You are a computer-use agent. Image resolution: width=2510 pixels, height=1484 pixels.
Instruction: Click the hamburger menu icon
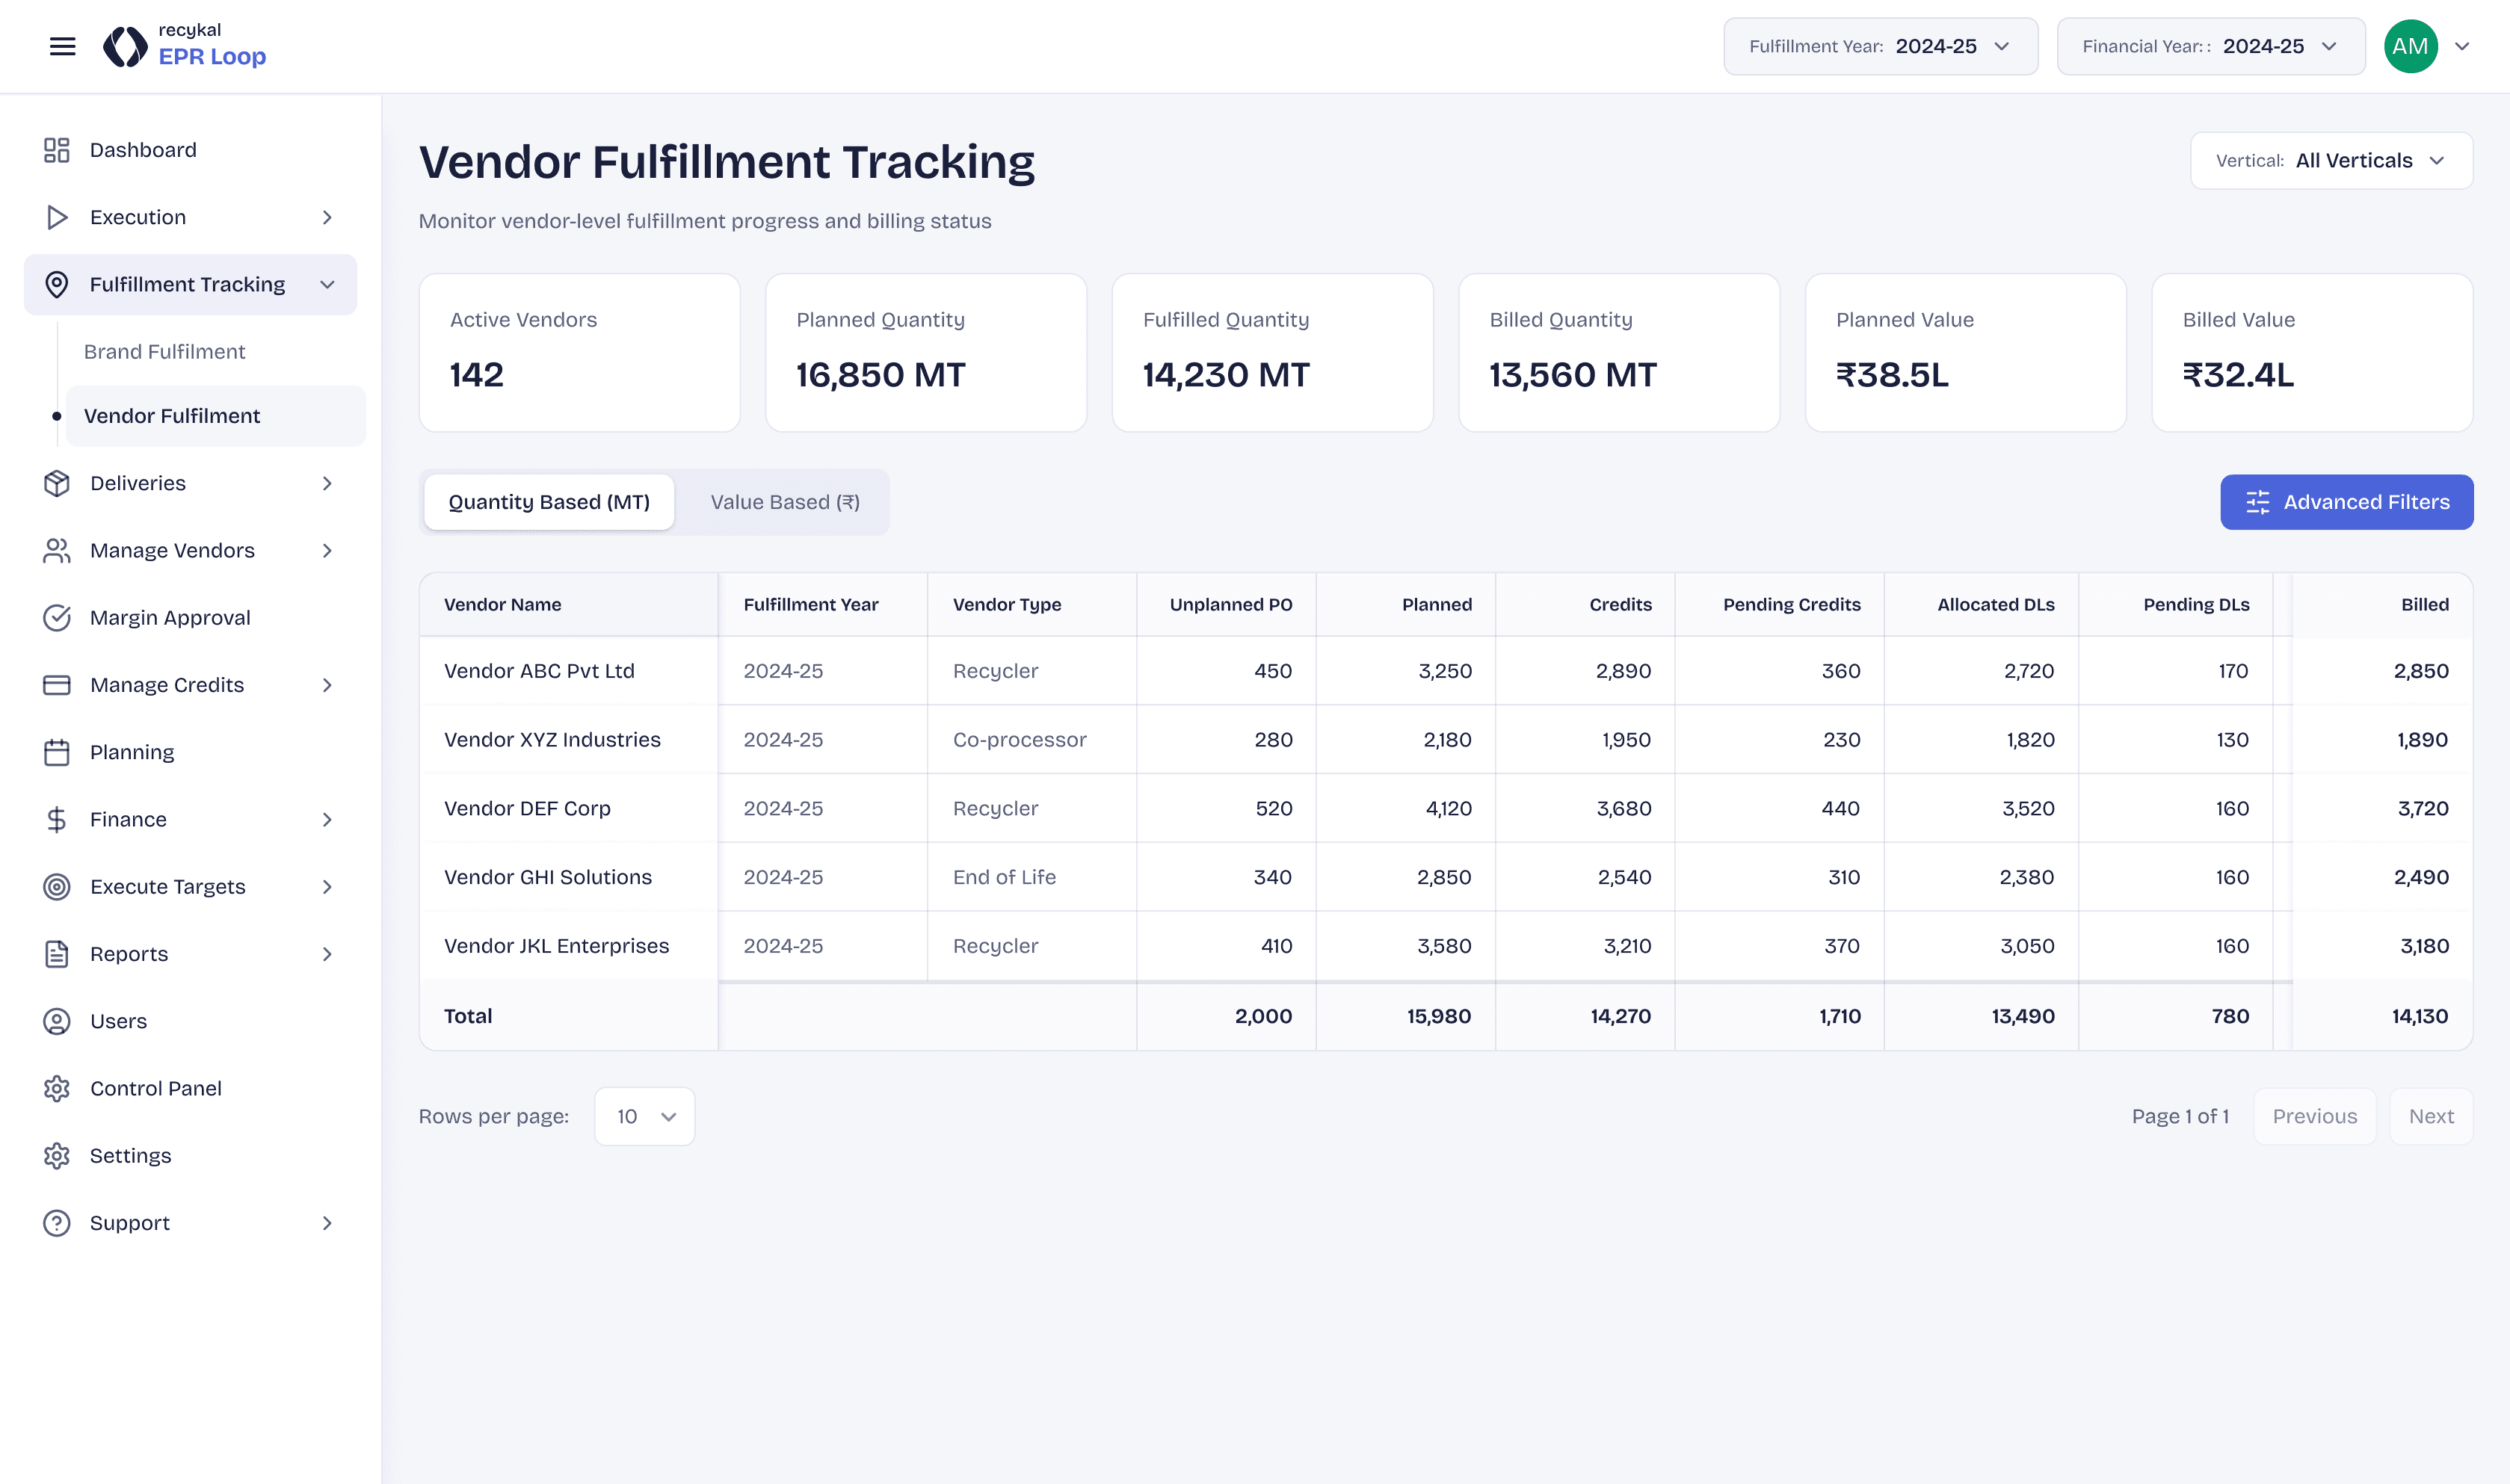pos(62,46)
